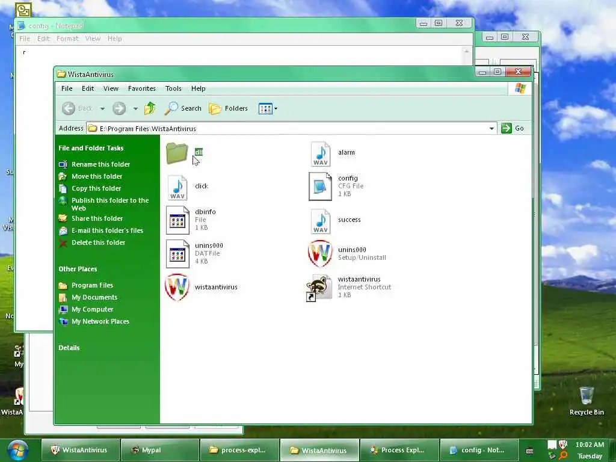Select the unins000 Setup/Uninstall icon
This screenshot has height=462, width=616.
320,254
